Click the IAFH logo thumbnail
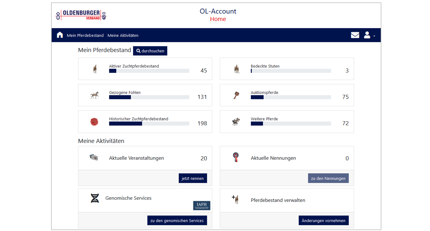This screenshot has width=430, height=231. 202,206
